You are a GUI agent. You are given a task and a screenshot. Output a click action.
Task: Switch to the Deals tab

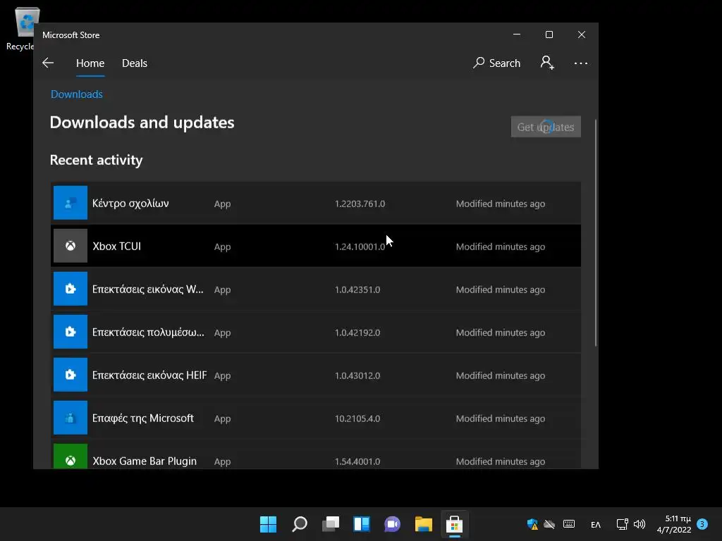135,63
